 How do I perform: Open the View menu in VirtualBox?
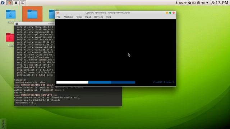79,17
